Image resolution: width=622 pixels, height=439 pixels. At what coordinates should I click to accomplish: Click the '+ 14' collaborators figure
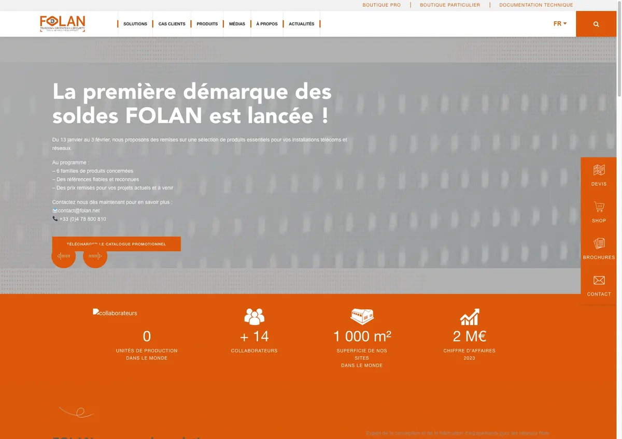point(255,336)
